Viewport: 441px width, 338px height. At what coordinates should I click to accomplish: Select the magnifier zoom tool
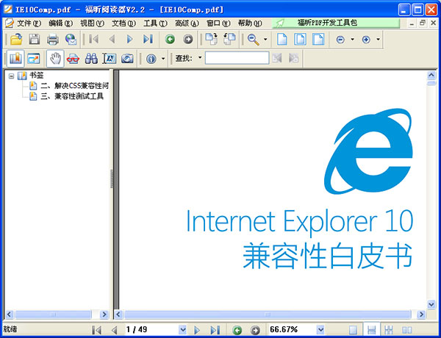click(253, 40)
